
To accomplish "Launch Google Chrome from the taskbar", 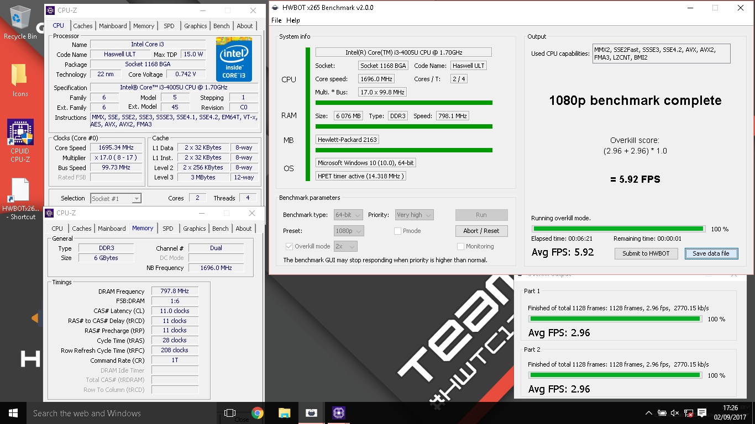I will click(x=257, y=413).
